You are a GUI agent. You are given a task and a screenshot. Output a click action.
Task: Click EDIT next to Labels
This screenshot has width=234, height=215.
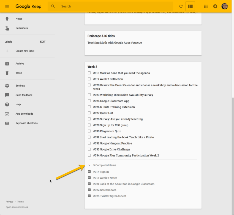click(x=43, y=42)
